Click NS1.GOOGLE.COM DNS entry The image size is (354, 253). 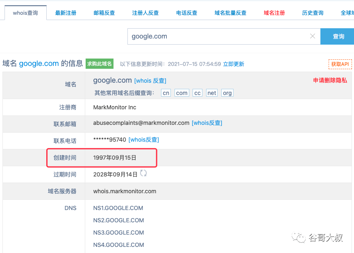(118, 208)
